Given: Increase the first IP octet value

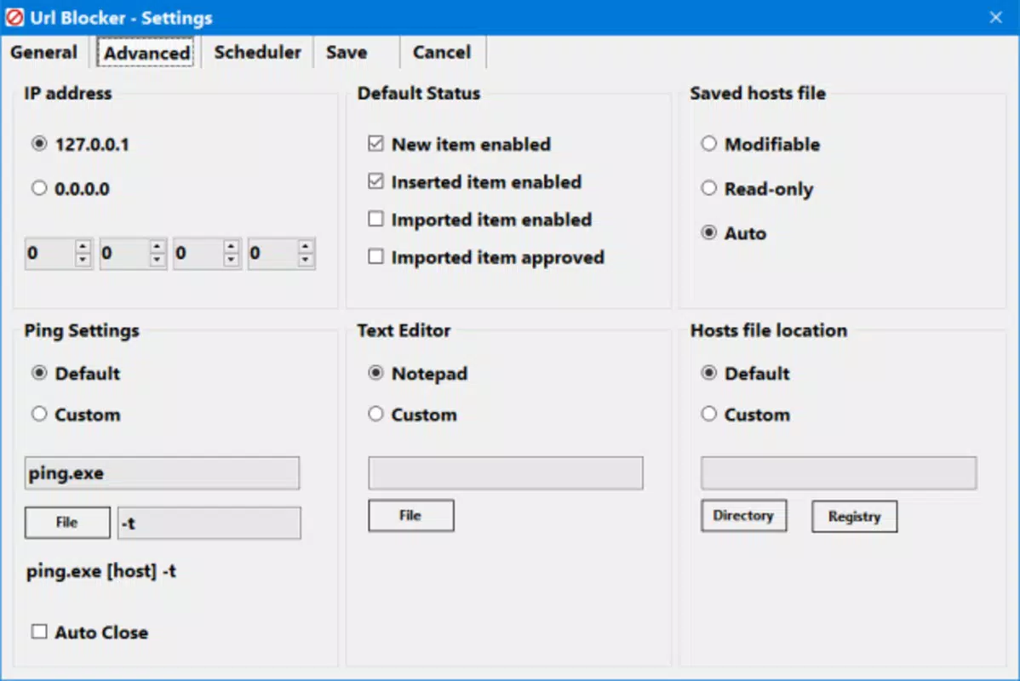Looking at the screenshot, I should tap(83, 247).
